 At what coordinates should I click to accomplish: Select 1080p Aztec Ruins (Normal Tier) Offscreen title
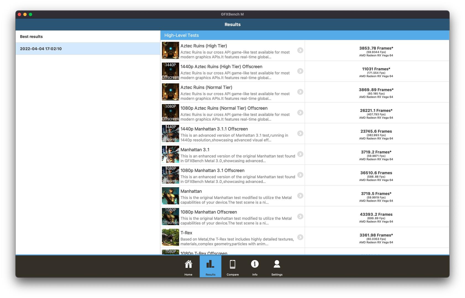[224, 108]
